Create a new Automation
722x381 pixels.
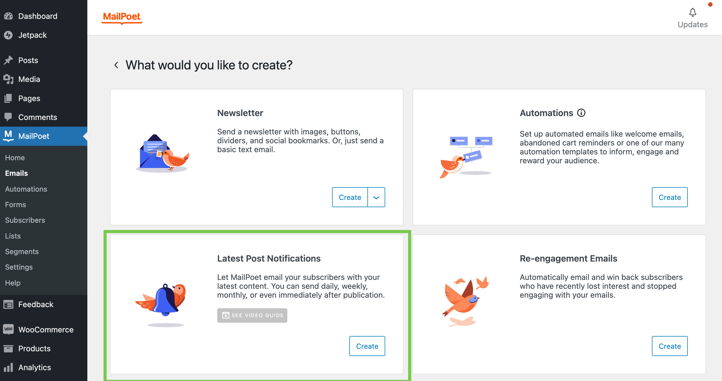(669, 197)
